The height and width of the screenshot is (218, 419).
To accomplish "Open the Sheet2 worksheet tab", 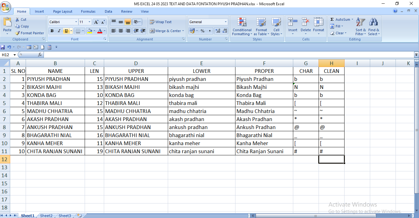I will 46,216.
